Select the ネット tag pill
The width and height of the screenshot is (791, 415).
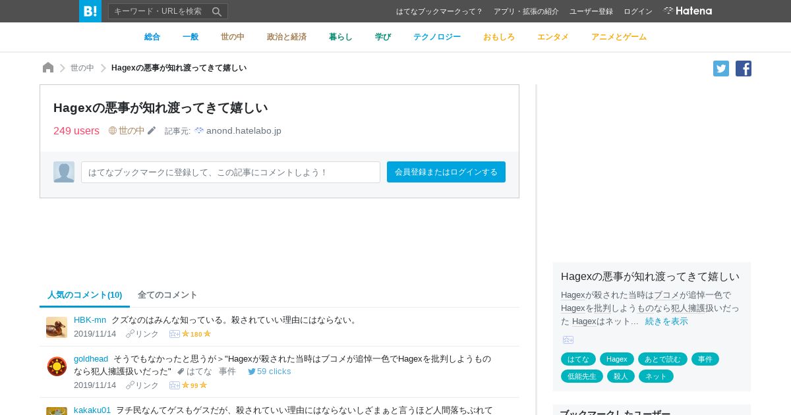pos(656,376)
